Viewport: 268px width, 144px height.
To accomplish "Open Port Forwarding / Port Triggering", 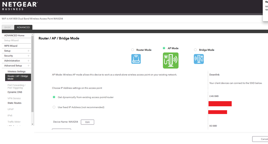I will tap(16, 86).
